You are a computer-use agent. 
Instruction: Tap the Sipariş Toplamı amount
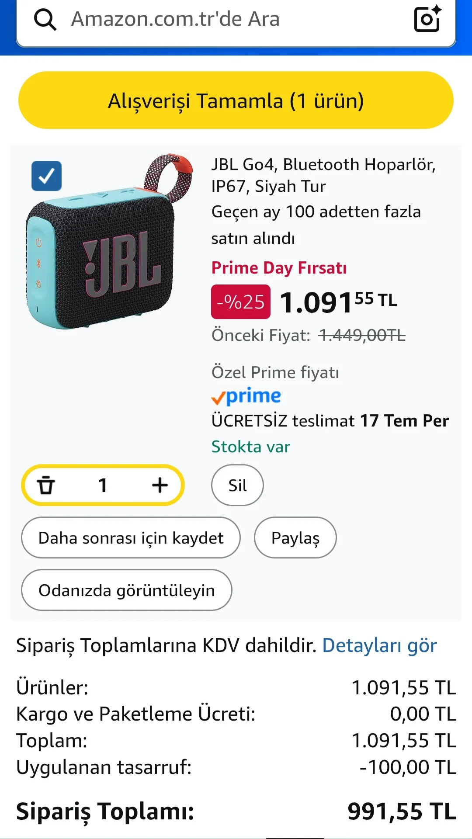pos(402,811)
